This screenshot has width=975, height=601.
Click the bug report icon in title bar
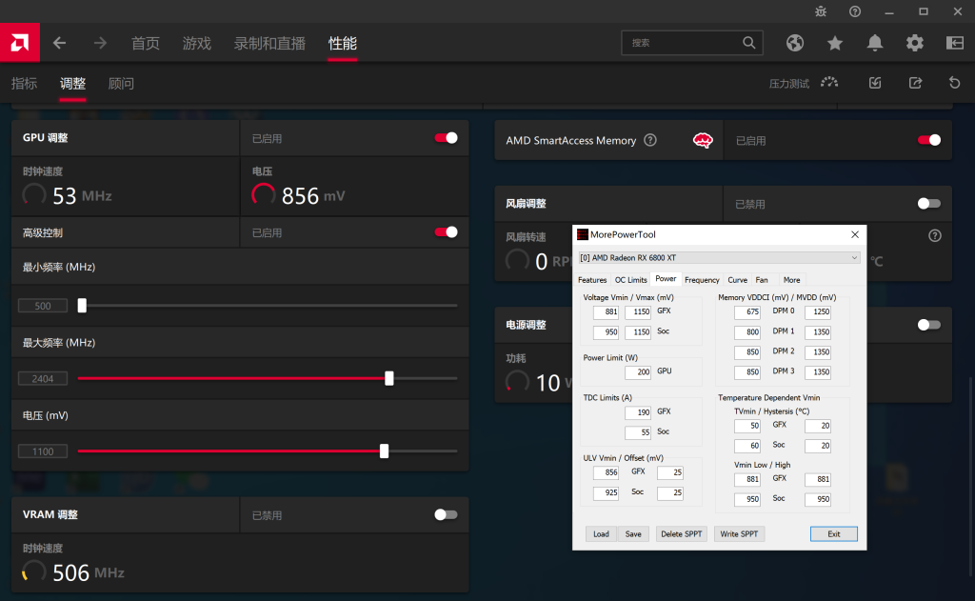pos(822,11)
